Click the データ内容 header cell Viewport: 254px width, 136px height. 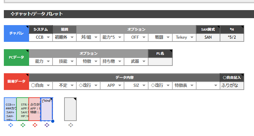(124, 77)
